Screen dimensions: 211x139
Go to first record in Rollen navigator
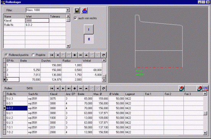(52, 88)
